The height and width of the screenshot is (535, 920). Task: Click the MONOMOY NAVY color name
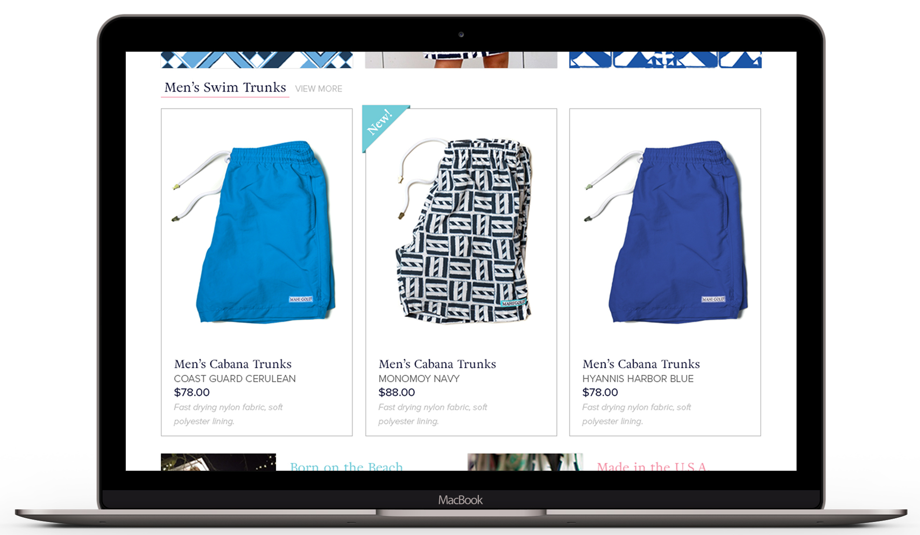tap(419, 379)
